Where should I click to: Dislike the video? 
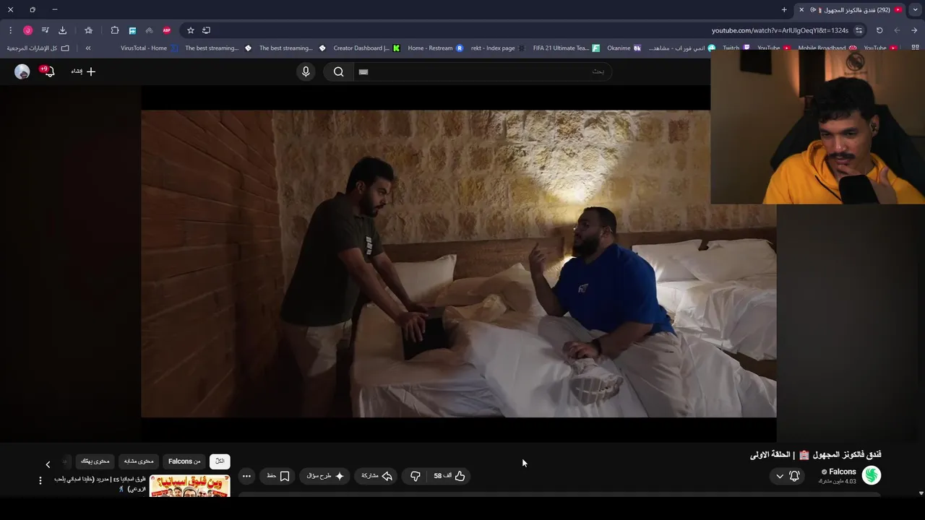tap(416, 476)
